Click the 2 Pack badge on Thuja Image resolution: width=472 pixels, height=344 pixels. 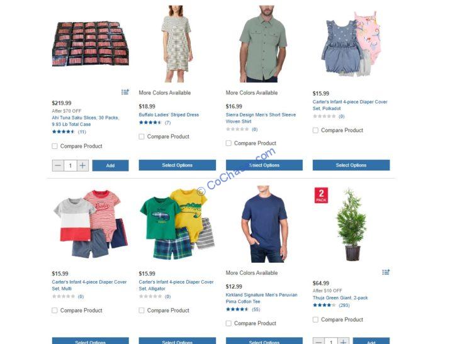tap(321, 195)
